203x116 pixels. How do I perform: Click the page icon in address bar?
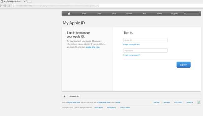pos(13,6)
